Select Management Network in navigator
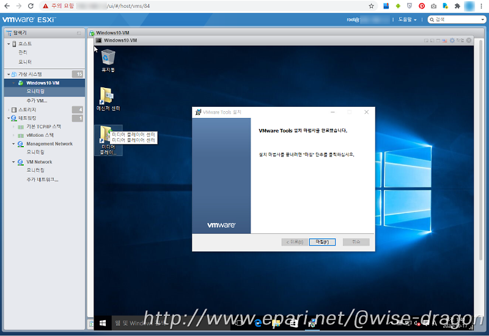This screenshot has height=336, width=489. click(50, 144)
